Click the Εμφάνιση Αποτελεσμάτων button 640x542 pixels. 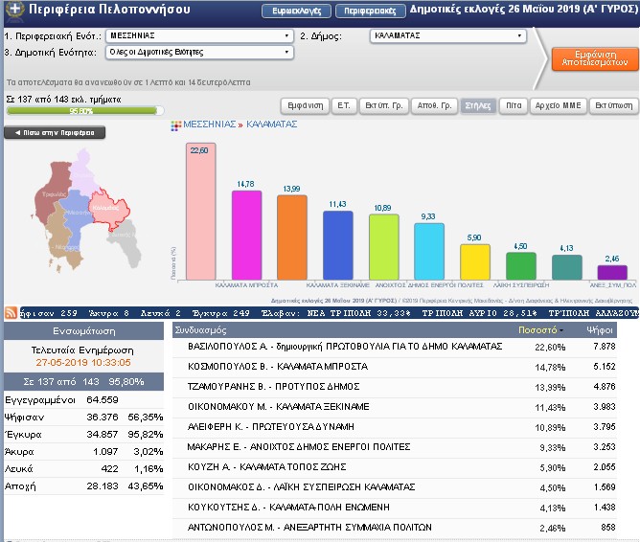[x=595, y=58]
